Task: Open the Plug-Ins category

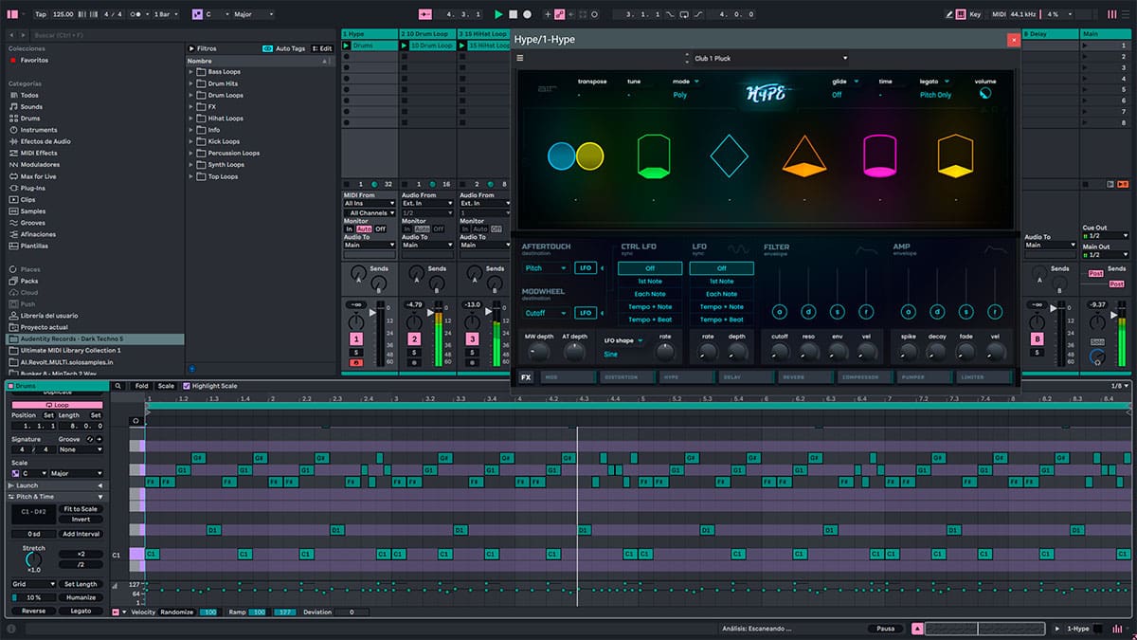Action: pos(33,188)
